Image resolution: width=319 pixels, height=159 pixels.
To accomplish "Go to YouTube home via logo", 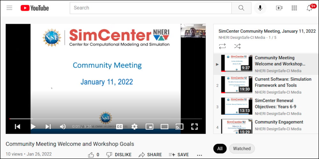I will [34, 8].
